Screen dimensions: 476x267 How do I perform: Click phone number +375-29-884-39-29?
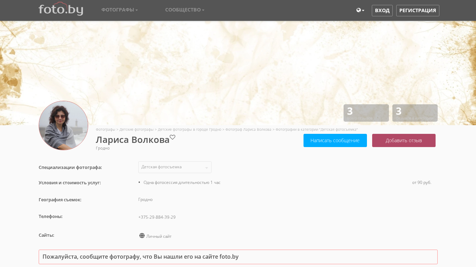pyautogui.click(x=157, y=217)
